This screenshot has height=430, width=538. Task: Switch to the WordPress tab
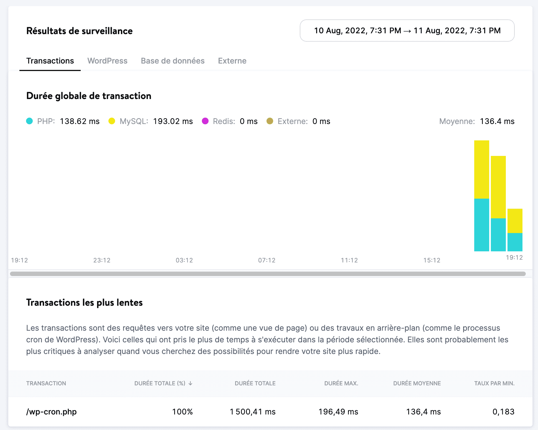point(107,61)
